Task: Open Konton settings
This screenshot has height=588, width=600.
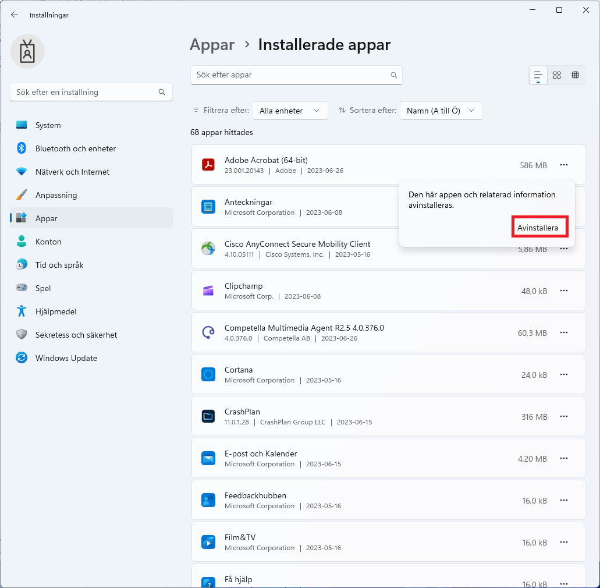Action: click(91, 242)
